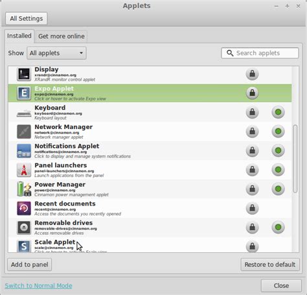
Task: Click 'Network manager applet' description text
Action: pyautogui.click(x=59, y=137)
